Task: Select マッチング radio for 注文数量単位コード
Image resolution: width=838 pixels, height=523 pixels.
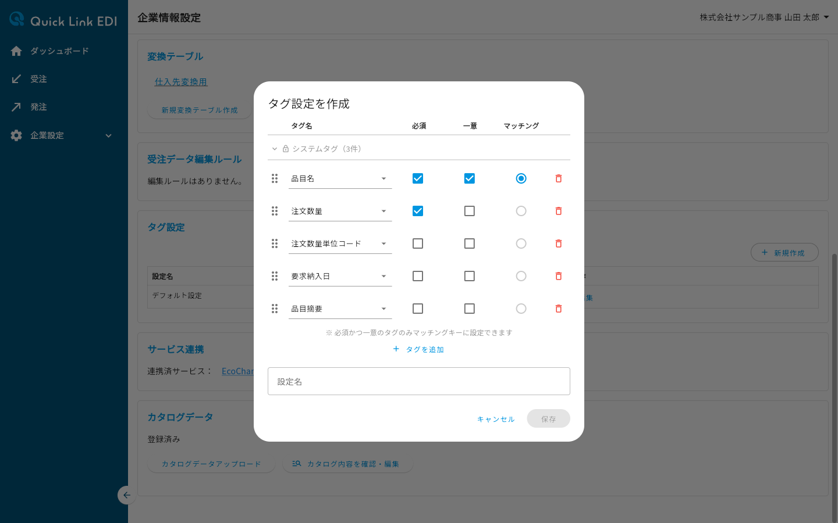Action: 521,243
